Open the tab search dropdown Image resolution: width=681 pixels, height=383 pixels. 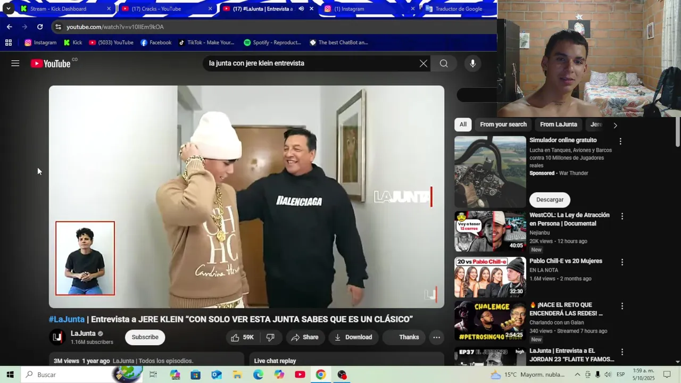pos(8,9)
